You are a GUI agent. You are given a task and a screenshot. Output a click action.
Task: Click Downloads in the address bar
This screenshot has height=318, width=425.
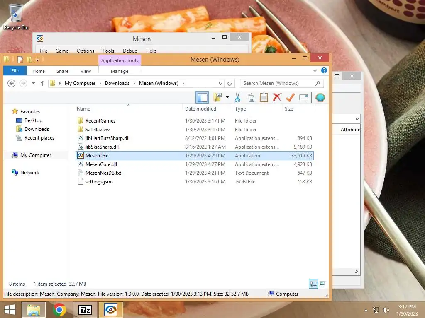[x=117, y=83]
